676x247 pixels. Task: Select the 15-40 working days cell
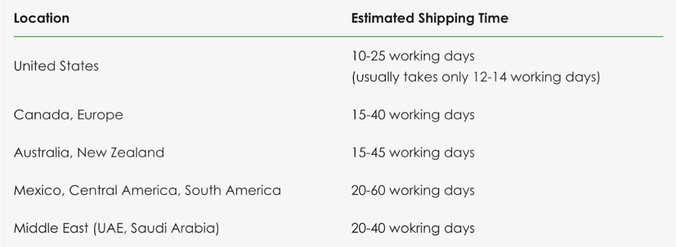[x=412, y=115]
